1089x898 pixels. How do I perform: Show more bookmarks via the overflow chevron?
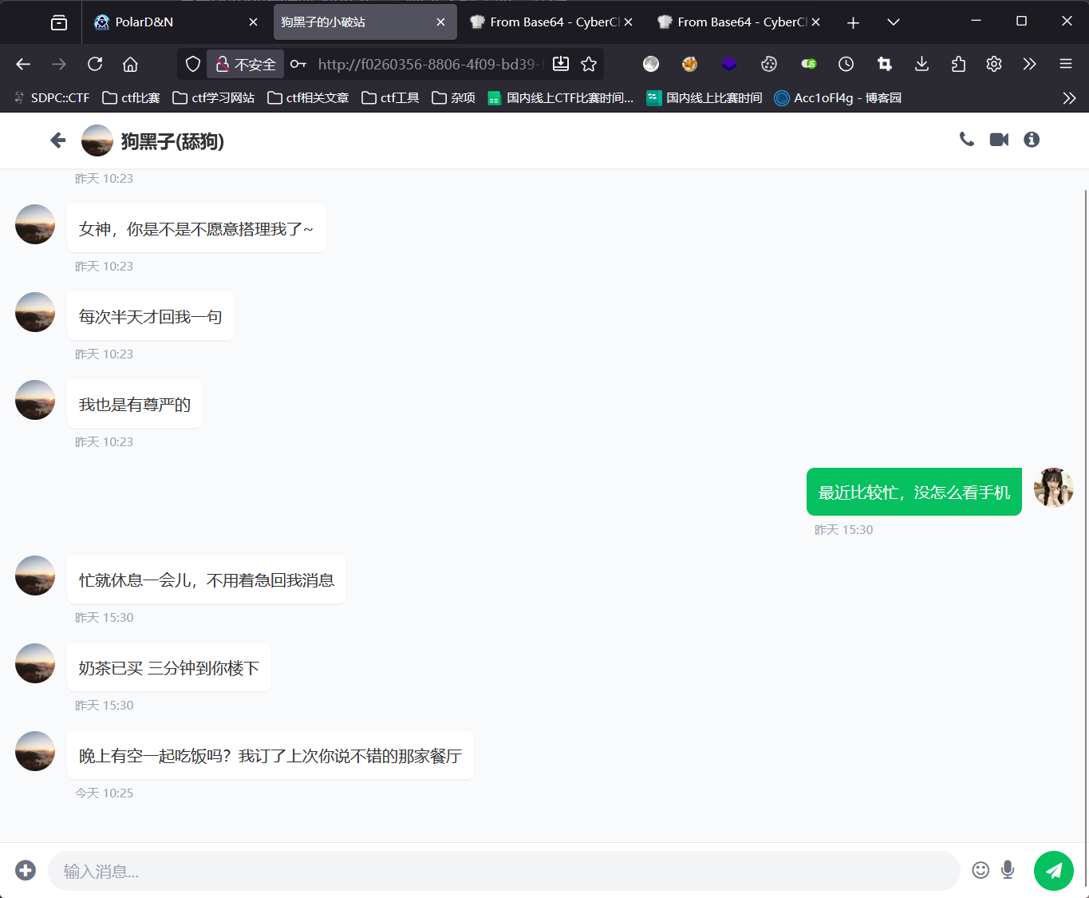(x=1069, y=98)
